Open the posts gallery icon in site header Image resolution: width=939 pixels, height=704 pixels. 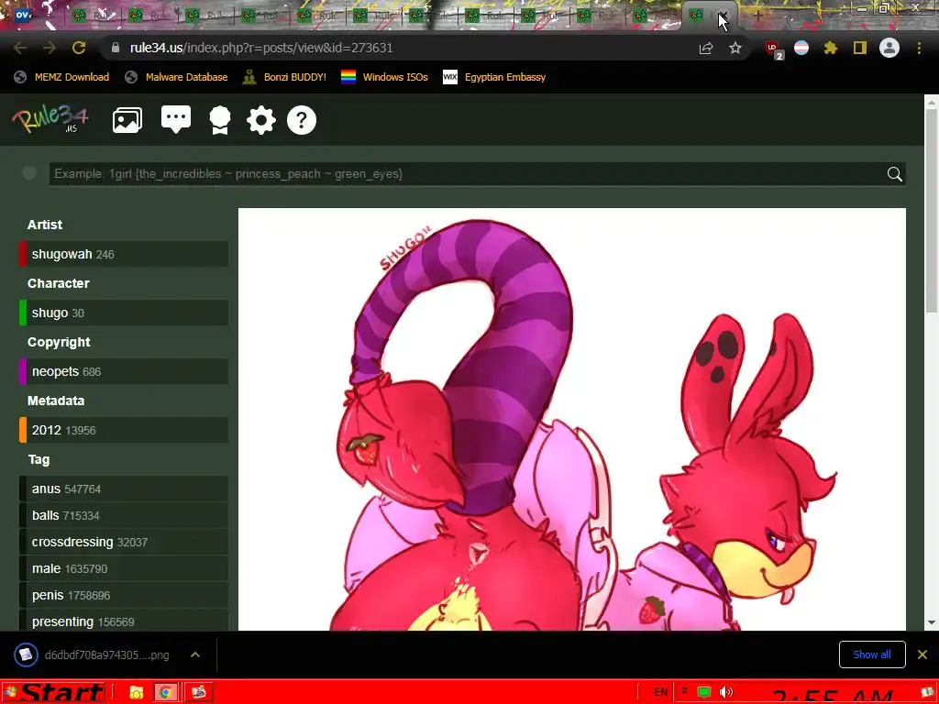(127, 120)
